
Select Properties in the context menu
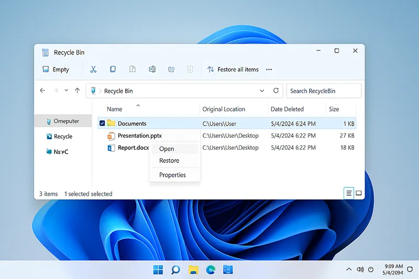coord(172,175)
